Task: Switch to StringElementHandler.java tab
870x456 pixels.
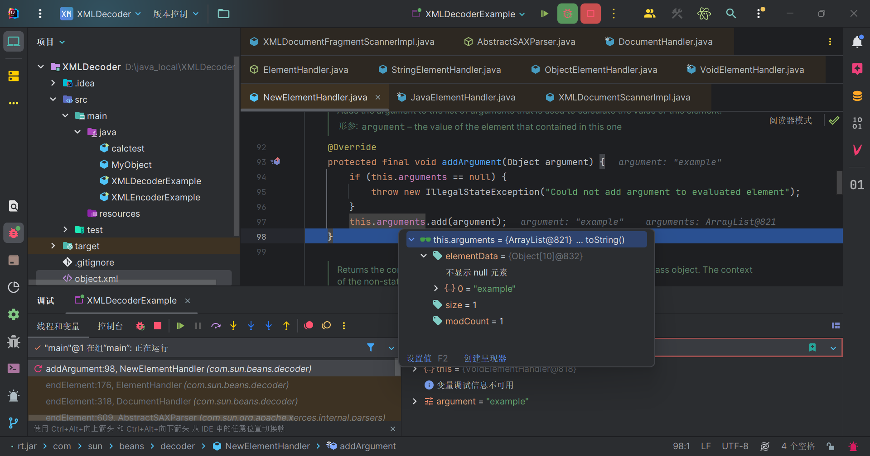Action: coord(440,70)
